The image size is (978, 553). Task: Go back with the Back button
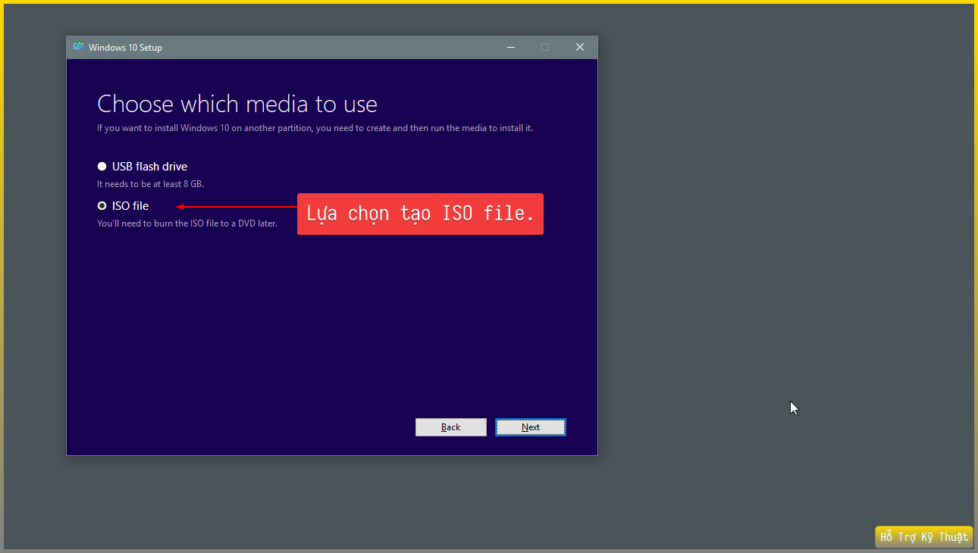coord(451,427)
